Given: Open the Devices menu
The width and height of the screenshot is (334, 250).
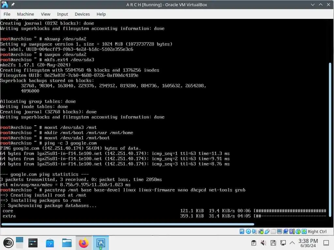Looking at the screenshot, I should pyautogui.click(x=82, y=14).
